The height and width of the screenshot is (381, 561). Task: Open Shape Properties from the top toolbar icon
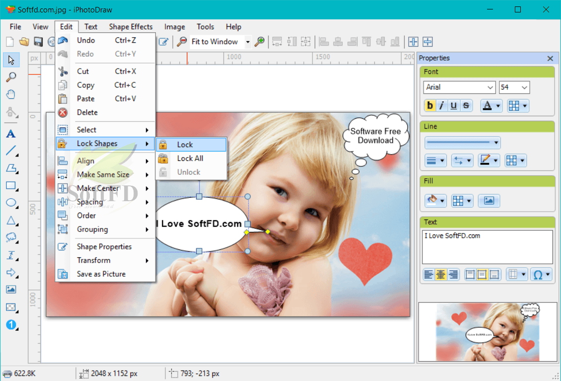point(163,42)
